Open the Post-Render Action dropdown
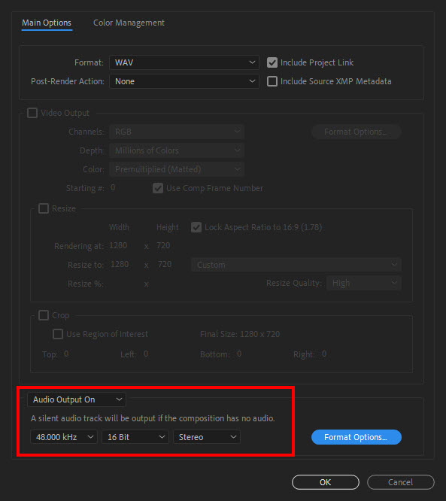 [x=184, y=81]
